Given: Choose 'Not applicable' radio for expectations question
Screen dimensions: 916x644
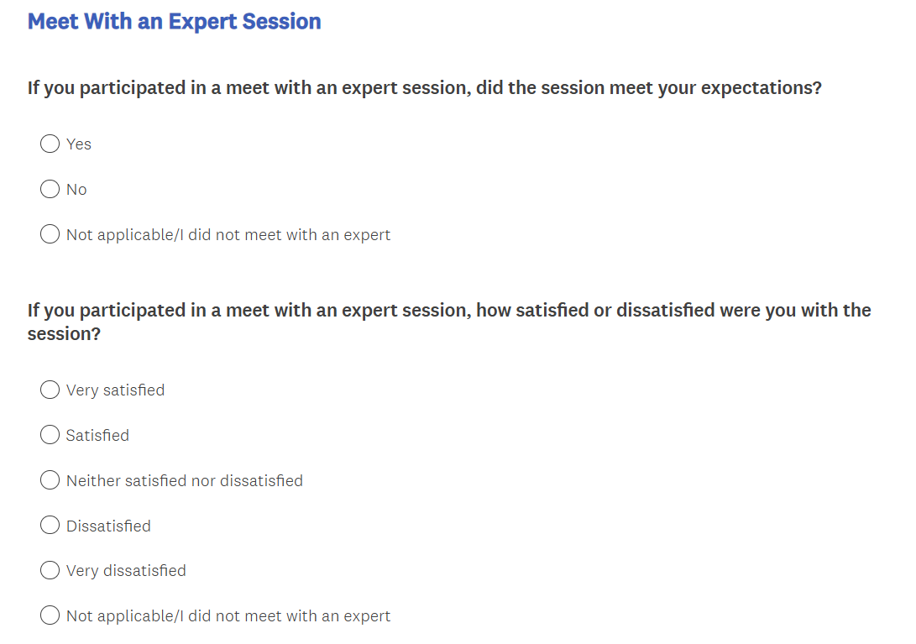Looking at the screenshot, I should click(50, 235).
